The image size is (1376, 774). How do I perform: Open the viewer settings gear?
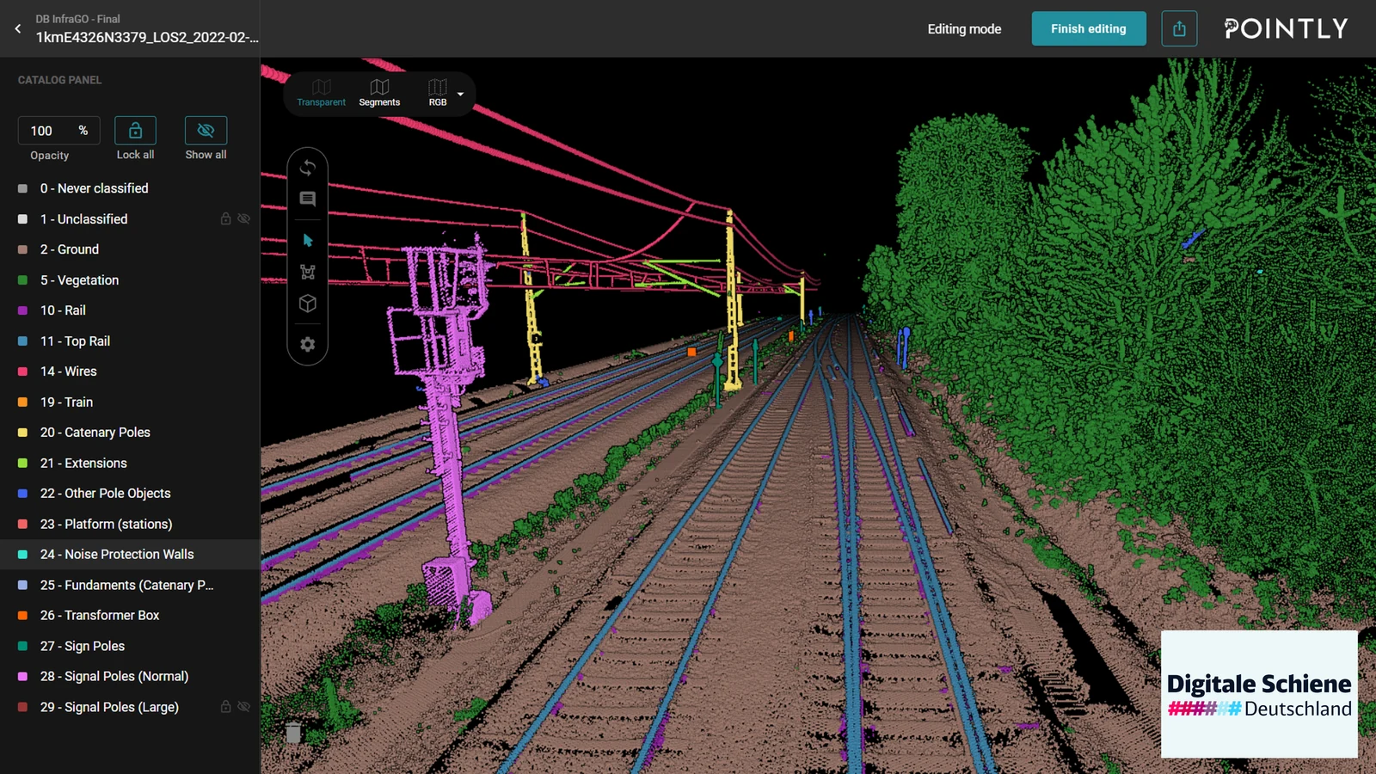307,344
